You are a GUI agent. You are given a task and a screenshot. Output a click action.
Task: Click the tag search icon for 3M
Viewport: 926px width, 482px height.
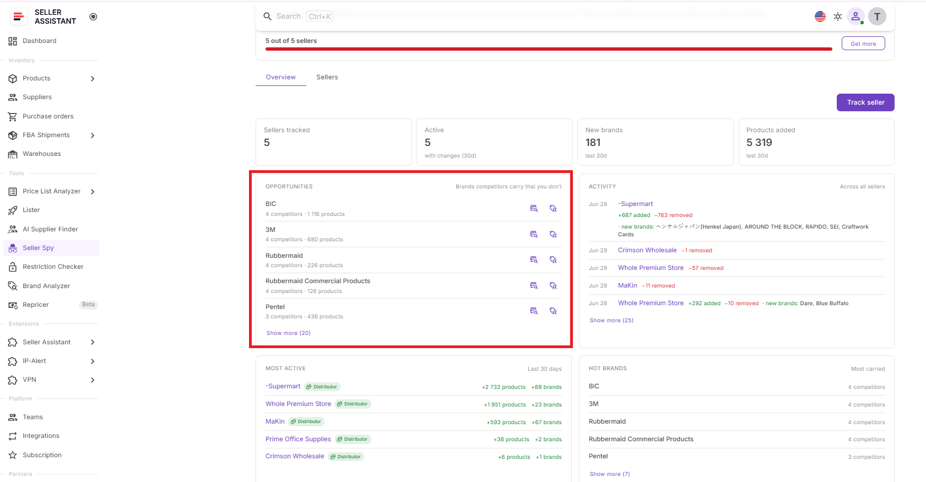554,235
